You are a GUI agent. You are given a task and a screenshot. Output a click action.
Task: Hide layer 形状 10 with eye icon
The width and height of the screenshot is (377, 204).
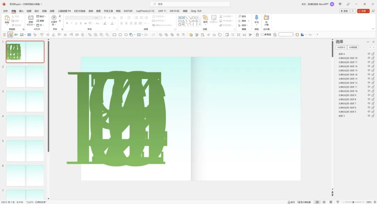click(369, 91)
